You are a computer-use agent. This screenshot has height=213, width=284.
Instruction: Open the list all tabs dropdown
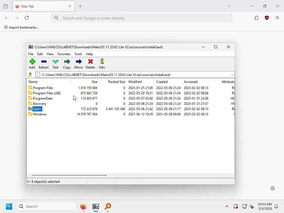pos(229,6)
